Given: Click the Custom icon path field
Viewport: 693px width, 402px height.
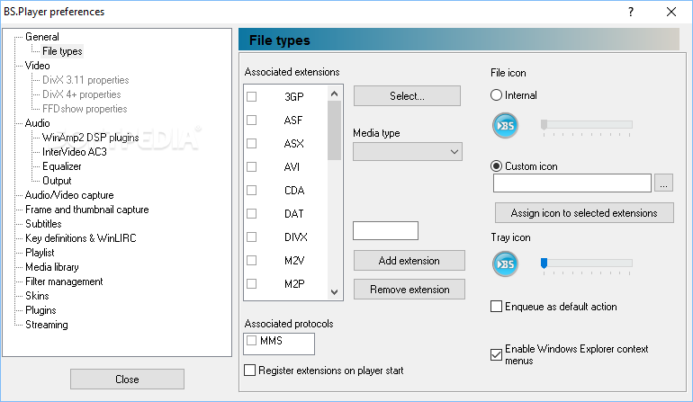Looking at the screenshot, I should (x=572, y=183).
